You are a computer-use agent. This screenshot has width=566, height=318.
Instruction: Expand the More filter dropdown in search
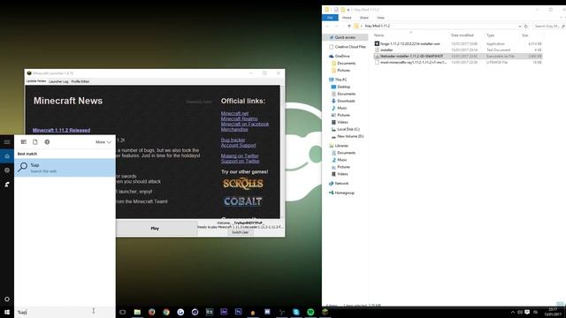[x=103, y=142]
